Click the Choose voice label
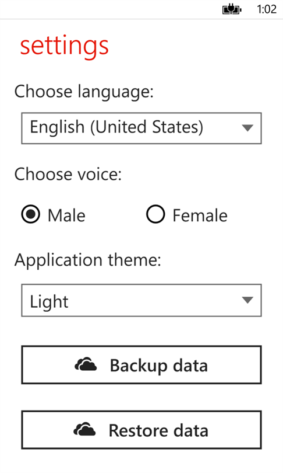Screen dimensions: 283x473 [68, 175]
